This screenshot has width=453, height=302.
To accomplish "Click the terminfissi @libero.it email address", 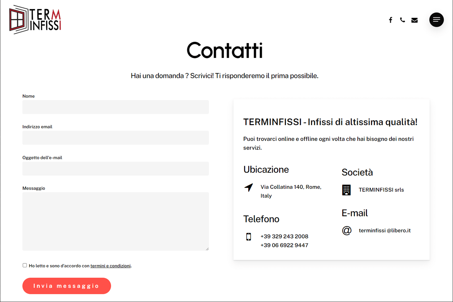I will click(x=384, y=230).
